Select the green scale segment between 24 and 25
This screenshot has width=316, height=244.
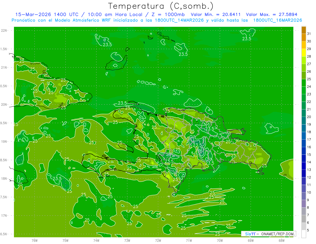[304, 83]
